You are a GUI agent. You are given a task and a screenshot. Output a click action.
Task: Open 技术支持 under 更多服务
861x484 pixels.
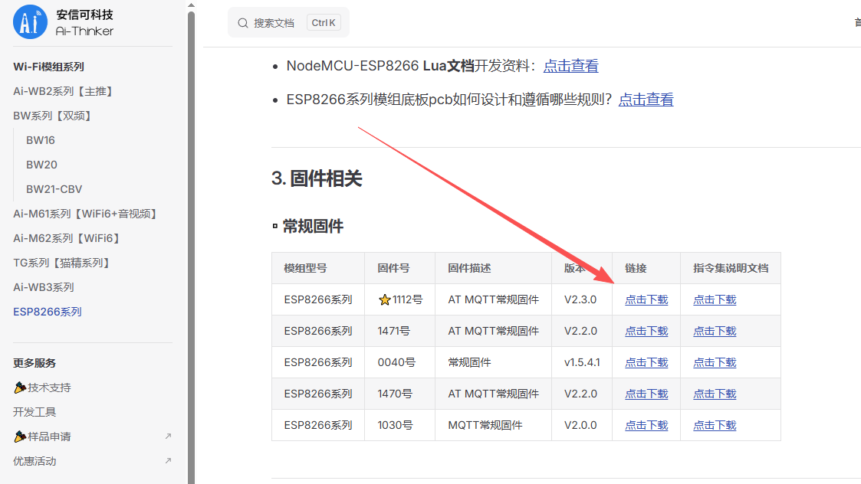42,388
